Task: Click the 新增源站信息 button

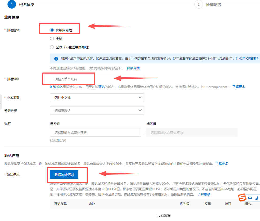Action: tap(64, 174)
